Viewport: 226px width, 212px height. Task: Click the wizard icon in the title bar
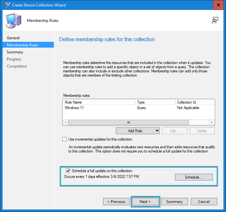[8, 5]
